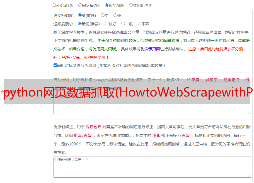Set 语义相似度 to 中
This screenshot has height=183, width=254.
pyautogui.click(x=103, y=15)
